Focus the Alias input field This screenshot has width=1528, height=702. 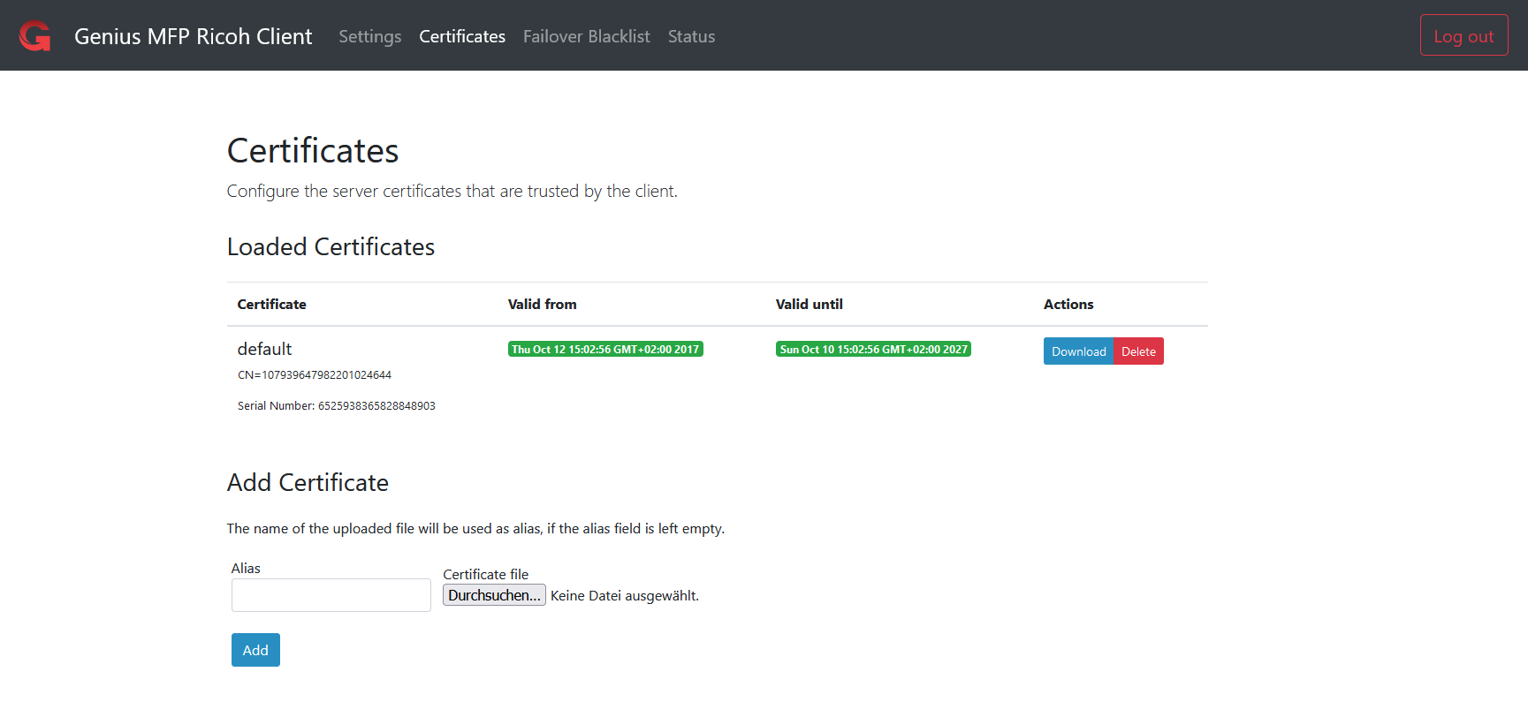tap(331, 595)
